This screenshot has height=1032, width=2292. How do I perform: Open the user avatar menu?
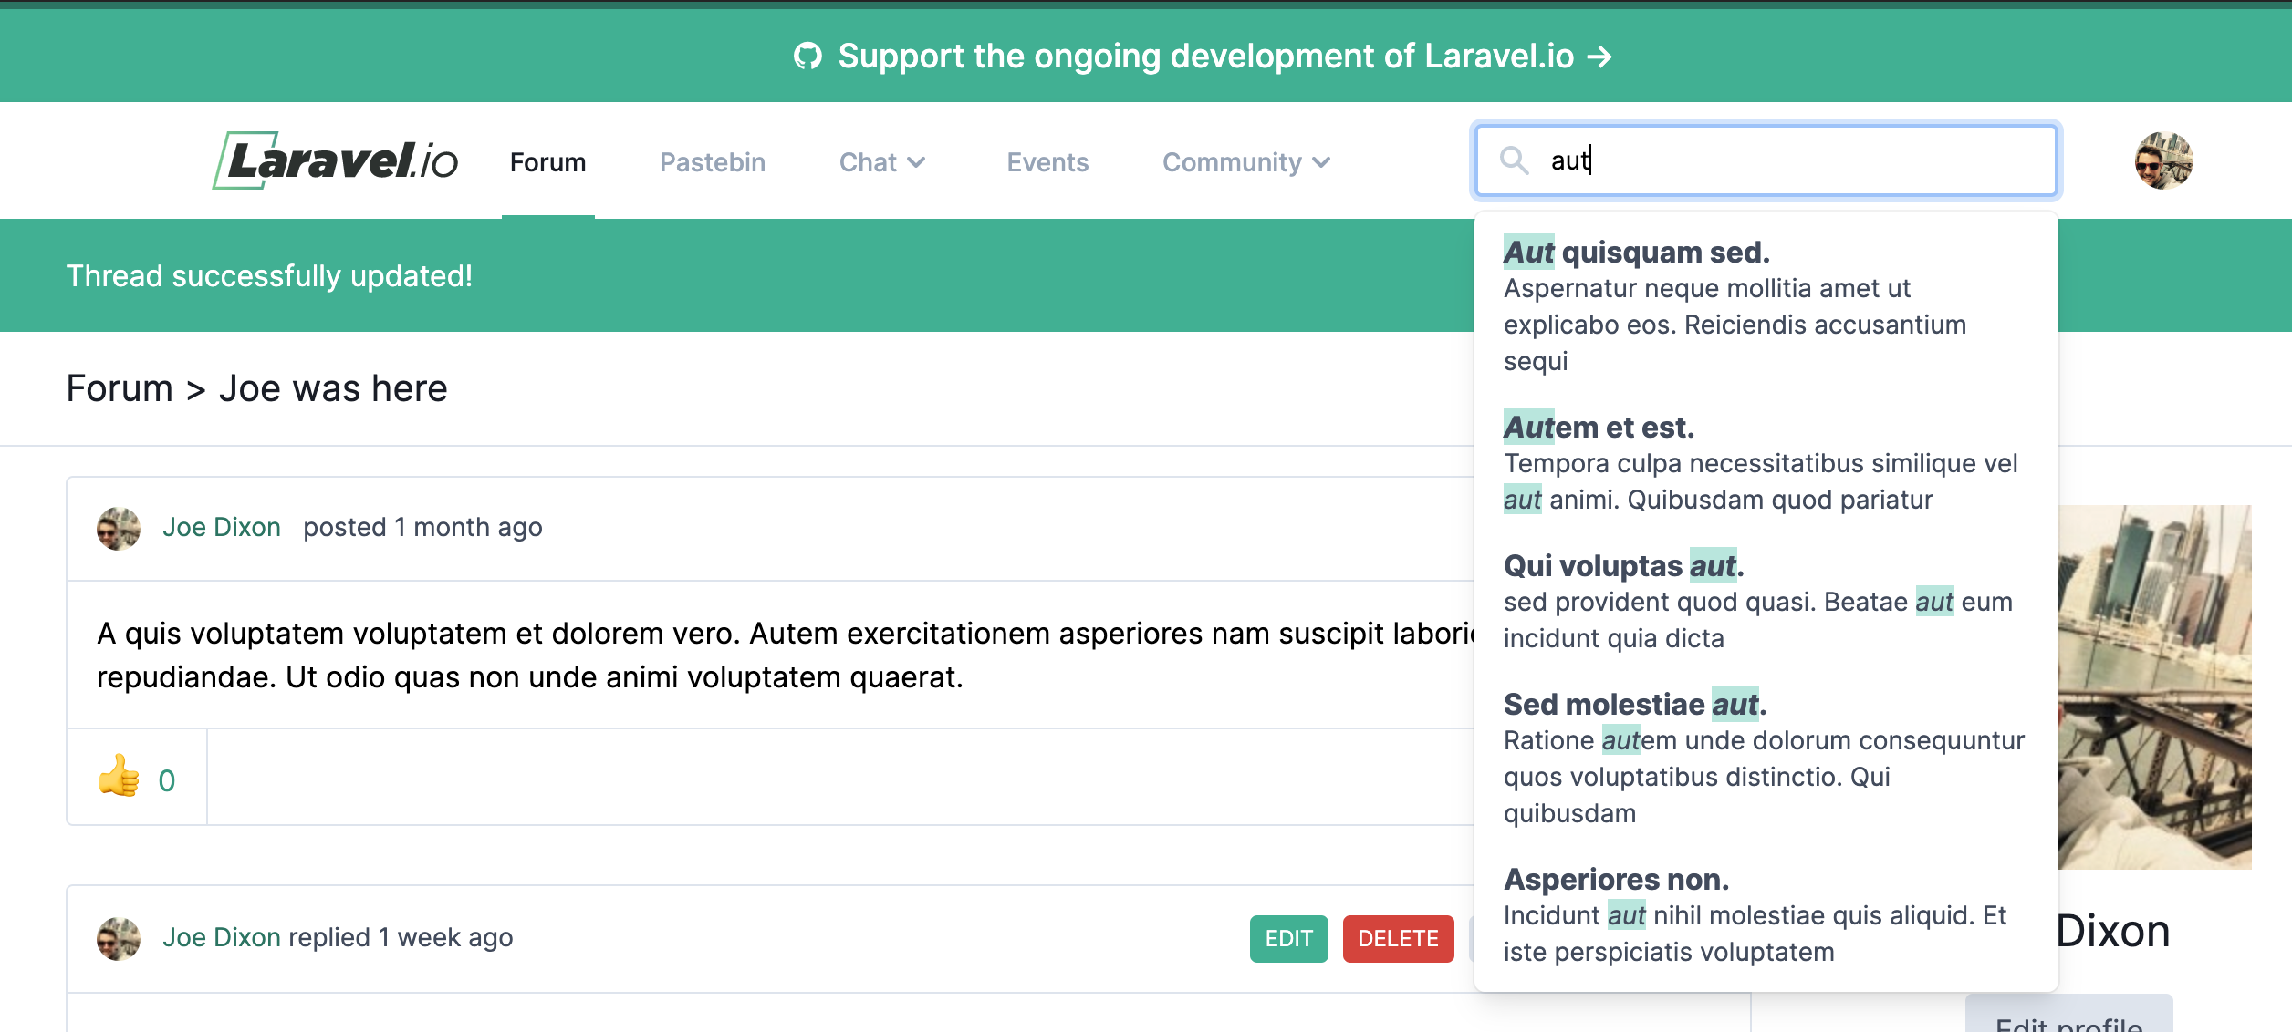(x=2163, y=160)
